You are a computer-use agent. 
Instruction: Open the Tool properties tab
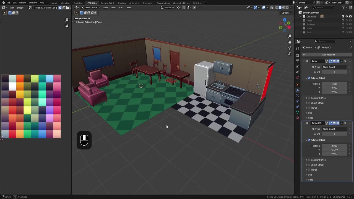[298, 48]
